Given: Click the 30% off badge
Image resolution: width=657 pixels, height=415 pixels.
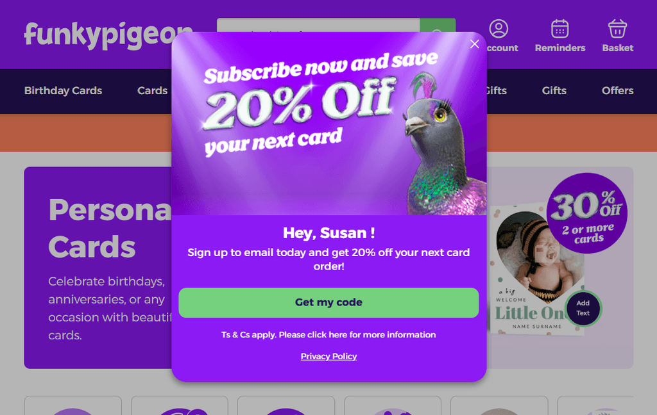Looking at the screenshot, I should (586, 213).
